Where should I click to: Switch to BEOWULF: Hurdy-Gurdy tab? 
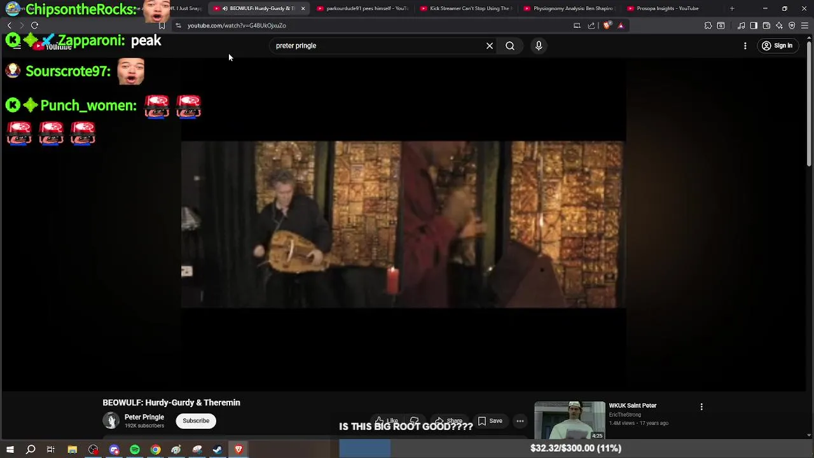tap(258, 8)
